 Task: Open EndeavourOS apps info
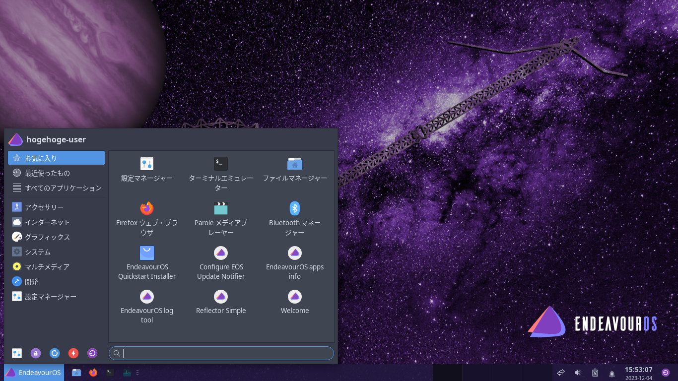pyautogui.click(x=295, y=262)
